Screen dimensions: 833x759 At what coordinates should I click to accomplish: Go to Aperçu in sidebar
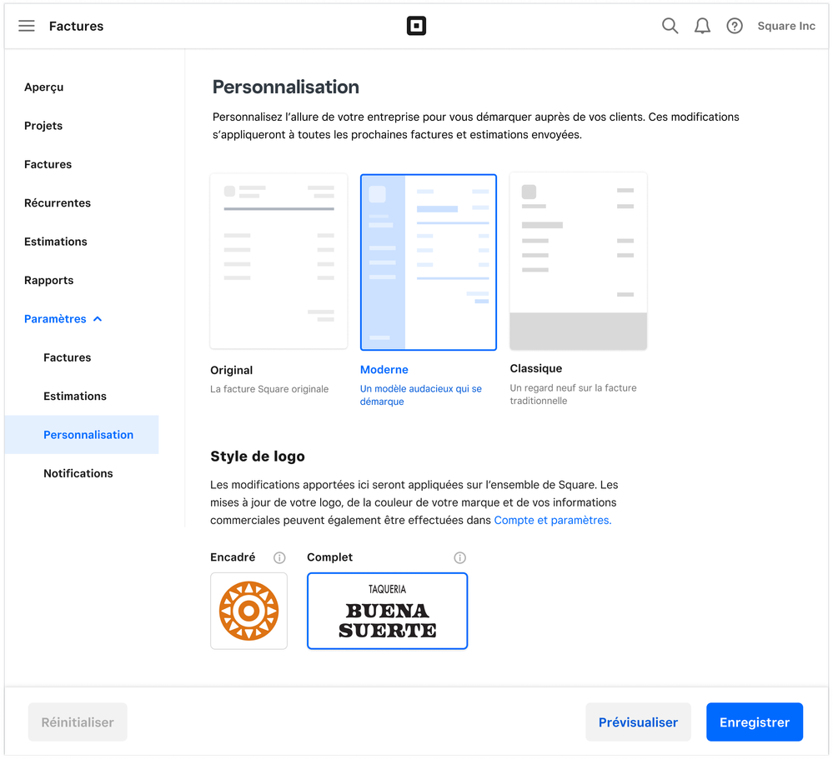43,87
